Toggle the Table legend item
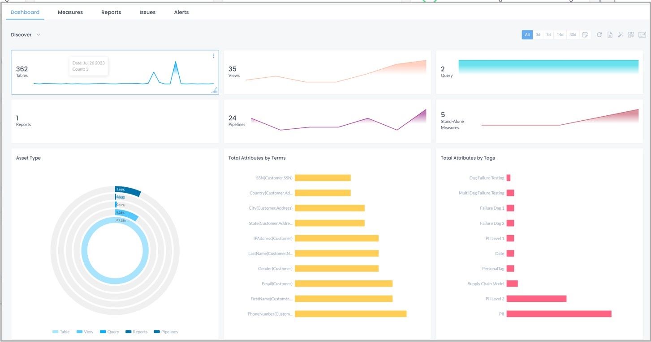The image size is (651, 342). point(61,332)
